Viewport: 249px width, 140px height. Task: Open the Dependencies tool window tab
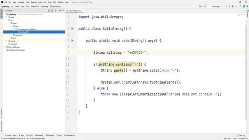pyautogui.click(x=70, y=135)
